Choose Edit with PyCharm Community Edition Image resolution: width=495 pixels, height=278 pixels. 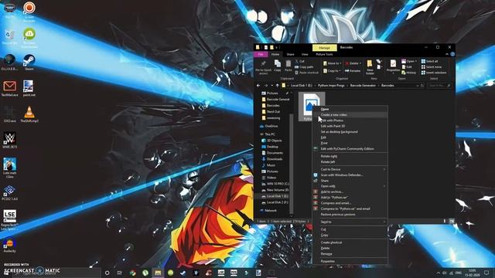350,149
